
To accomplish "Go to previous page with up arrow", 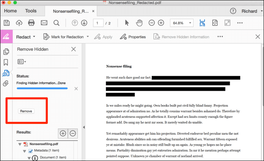I will tap(75, 23).
